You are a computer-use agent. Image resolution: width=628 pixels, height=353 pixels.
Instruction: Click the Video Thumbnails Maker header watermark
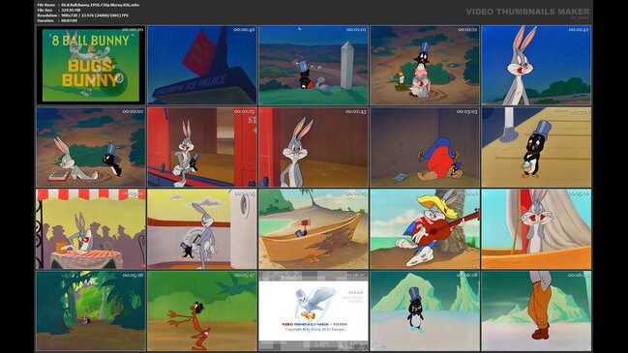(x=527, y=12)
